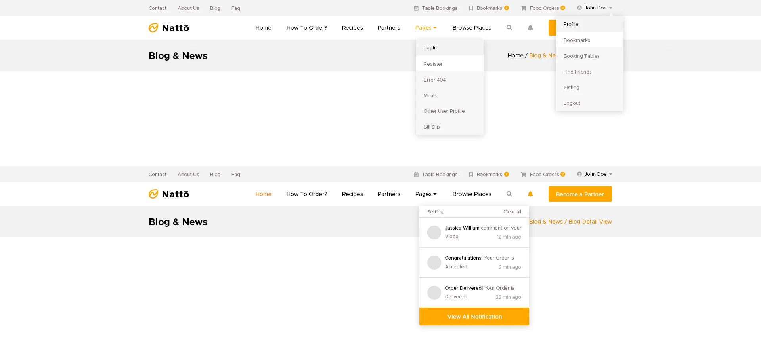
Task: Click the John Doe profile avatar icon
Action: [x=580, y=8]
